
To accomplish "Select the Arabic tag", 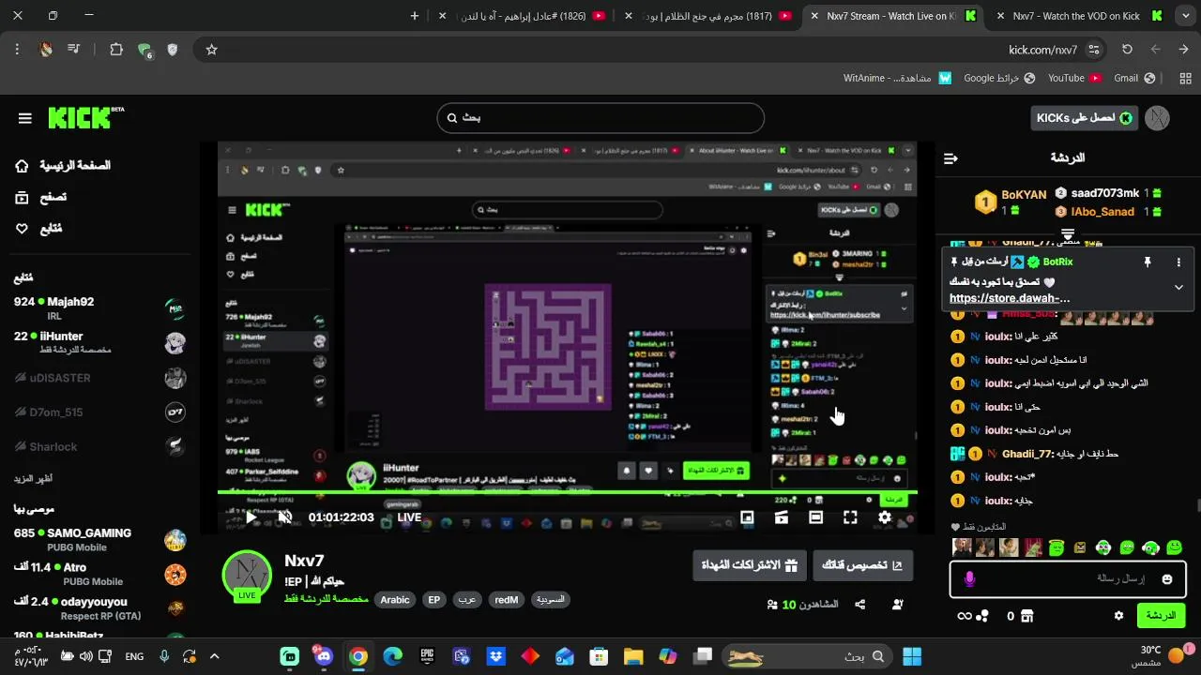I will click(395, 600).
